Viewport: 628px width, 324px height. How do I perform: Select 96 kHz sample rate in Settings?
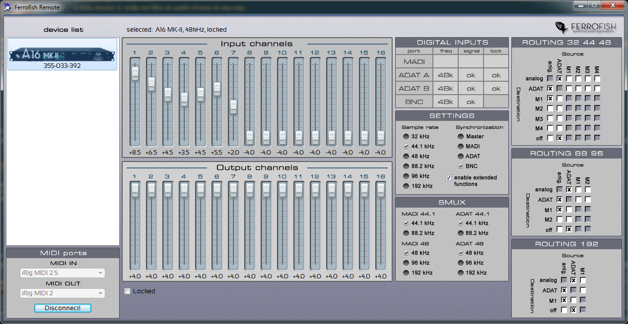pos(406,176)
